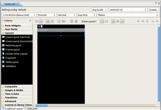Toggle fill width right of linearLayout1 label
This screenshot has height=110, width=161.
coord(113,21)
